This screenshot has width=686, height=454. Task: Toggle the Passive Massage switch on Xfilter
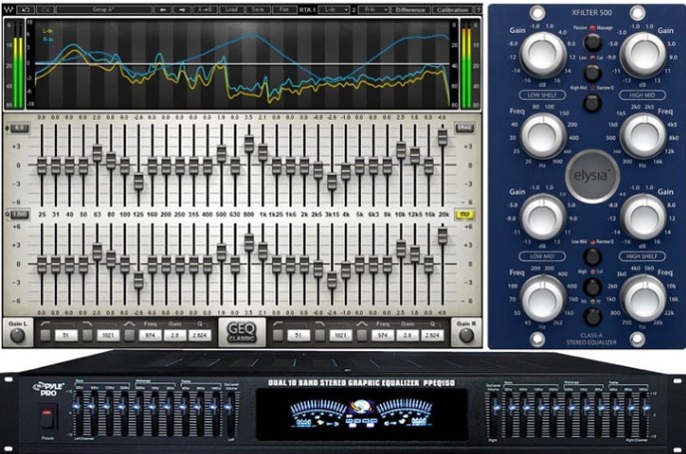(592, 43)
